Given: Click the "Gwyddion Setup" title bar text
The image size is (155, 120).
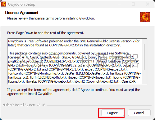Looking at the screenshot, I should [x=22, y=4].
